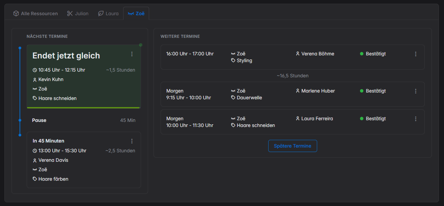Click eyelash icon beside Zoë in Kevin Kuhn card
The width and height of the screenshot is (444, 206).
tap(35, 89)
